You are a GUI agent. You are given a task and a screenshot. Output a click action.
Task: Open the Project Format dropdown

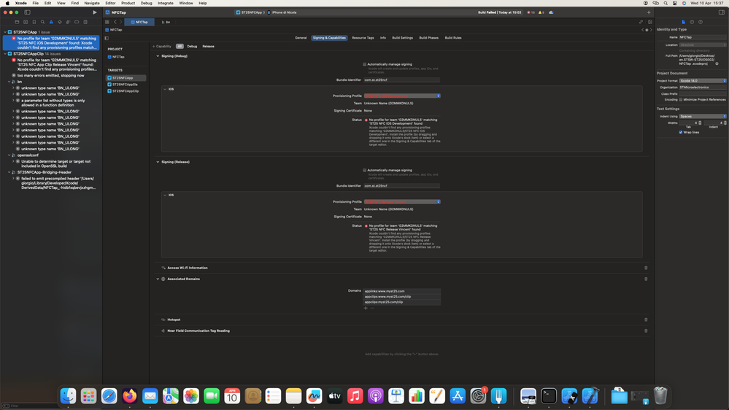(703, 81)
